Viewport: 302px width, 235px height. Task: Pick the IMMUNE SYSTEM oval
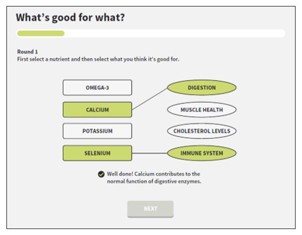pos(202,153)
